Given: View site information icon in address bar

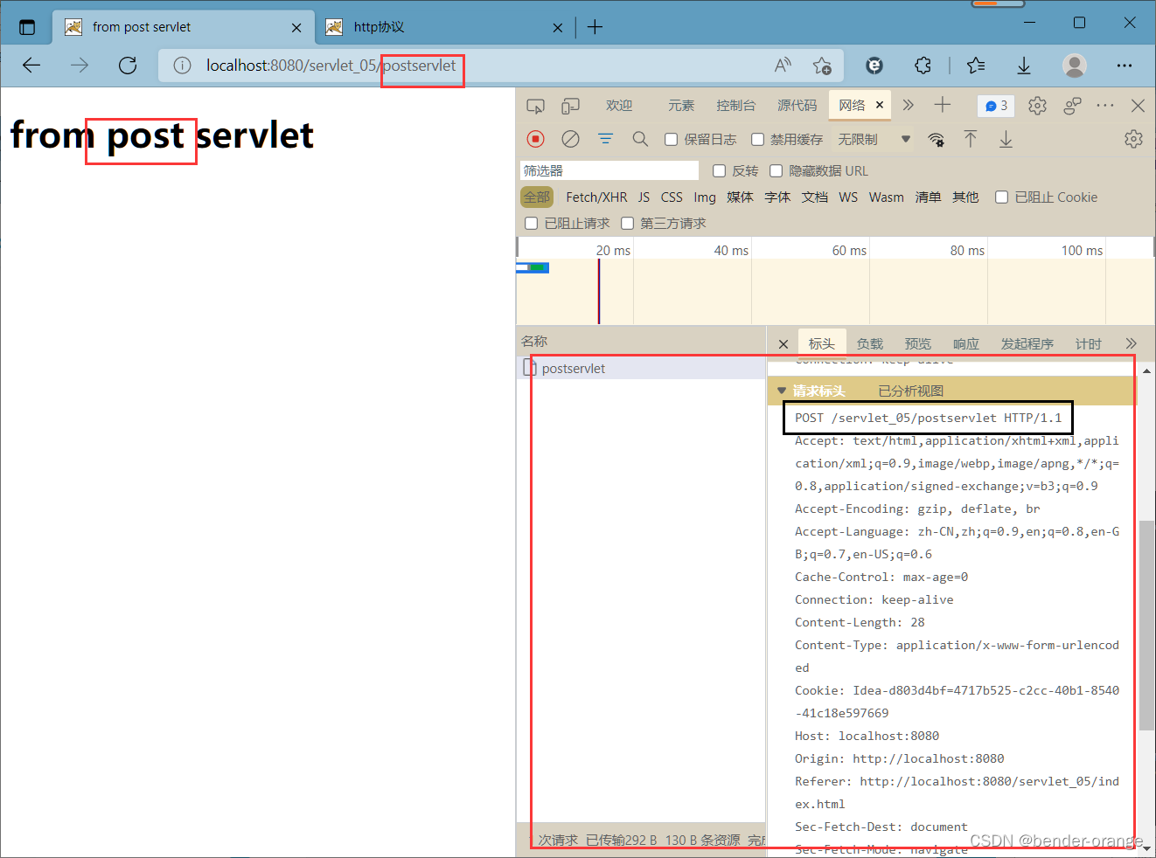Looking at the screenshot, I should (182, 66).
